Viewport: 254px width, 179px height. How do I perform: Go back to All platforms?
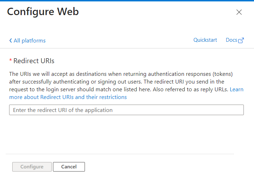tap(29, 41)
